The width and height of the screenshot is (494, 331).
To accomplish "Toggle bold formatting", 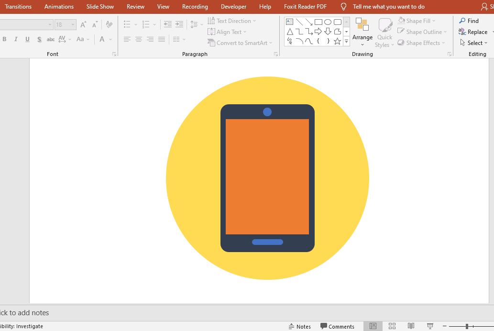I will pos(4,39).
